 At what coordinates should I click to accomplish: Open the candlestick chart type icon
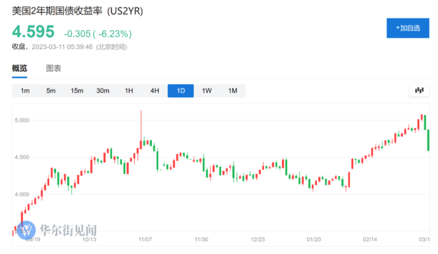(419, 90)
